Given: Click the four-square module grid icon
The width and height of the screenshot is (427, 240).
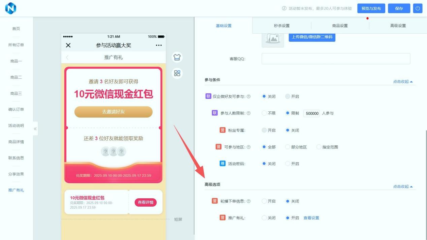Looking at the screenshot, I should click(177, 73).
